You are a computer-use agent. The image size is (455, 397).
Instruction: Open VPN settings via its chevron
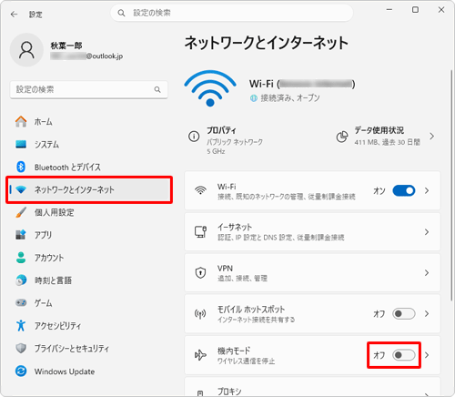click(427, 273)
